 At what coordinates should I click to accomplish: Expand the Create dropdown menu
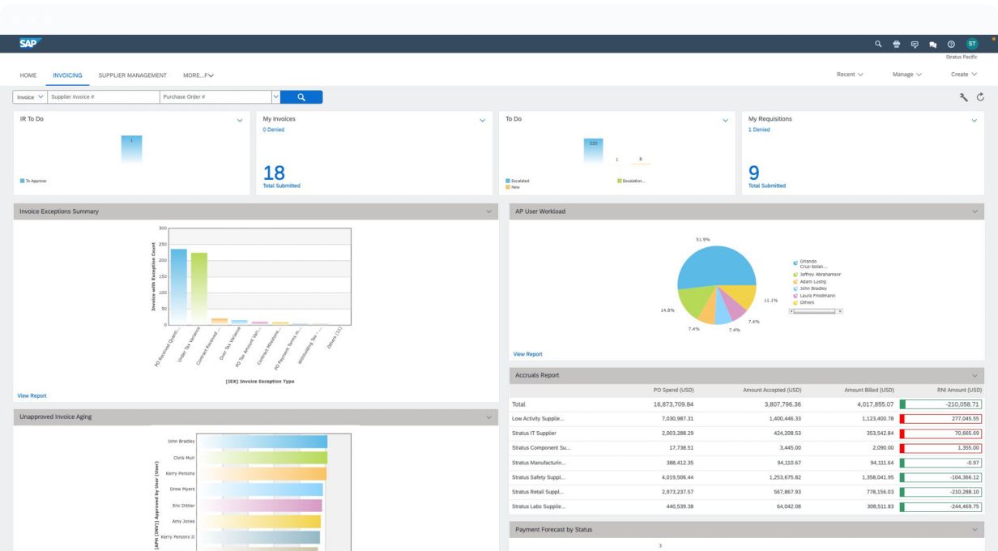pyautogui.click(x=964, y=75)
